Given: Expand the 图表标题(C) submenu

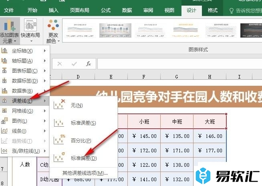Looking at the screenshot, I should [24, 71].
